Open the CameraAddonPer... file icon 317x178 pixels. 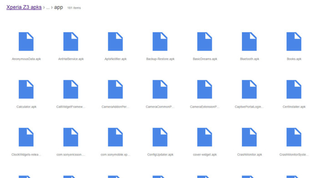(x=115, y=89)
